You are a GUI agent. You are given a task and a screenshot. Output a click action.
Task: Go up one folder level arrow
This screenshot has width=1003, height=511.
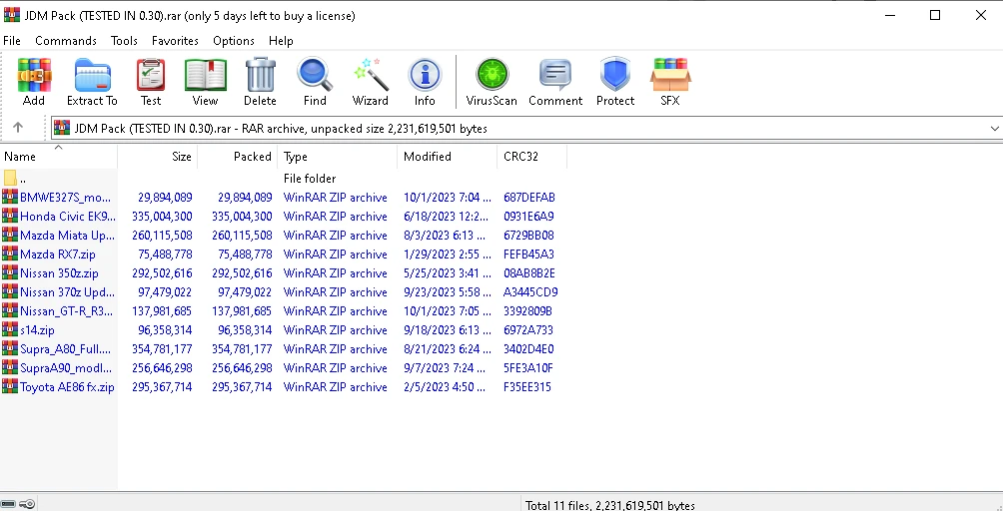(x=18, y=128)
